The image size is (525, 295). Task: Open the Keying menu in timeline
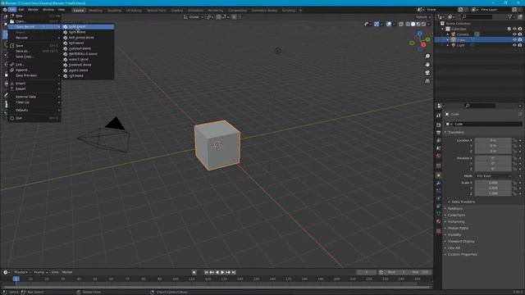point(40,272)
